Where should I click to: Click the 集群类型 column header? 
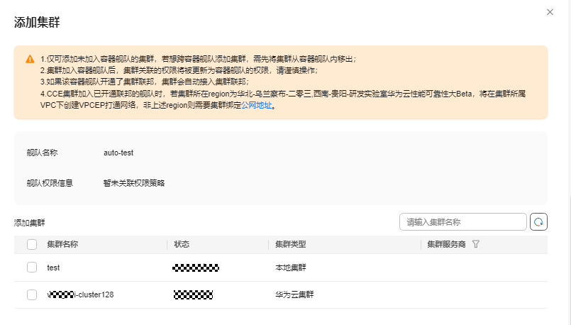tap(291, 244)
